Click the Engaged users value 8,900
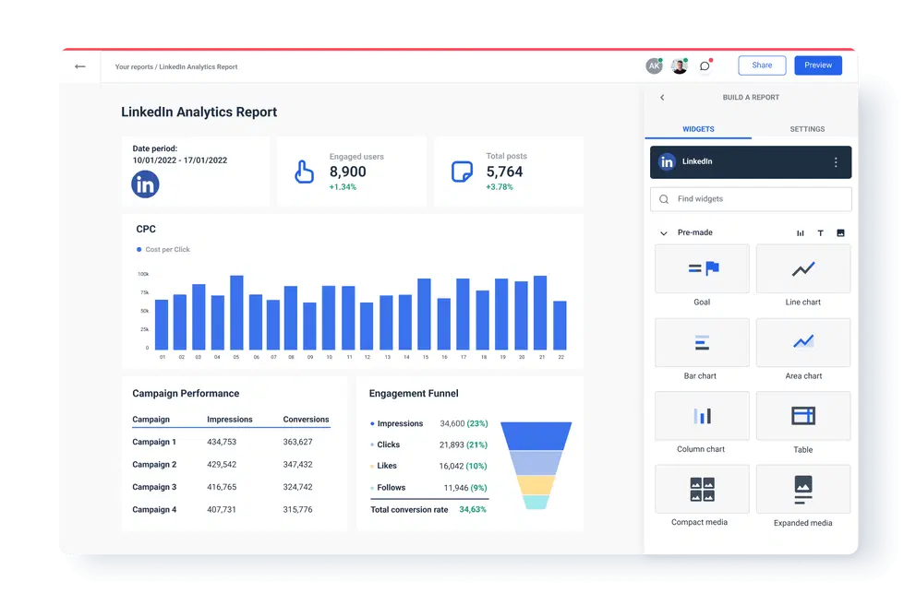Viewport: 916px width, 605px height. click(347, 172)
